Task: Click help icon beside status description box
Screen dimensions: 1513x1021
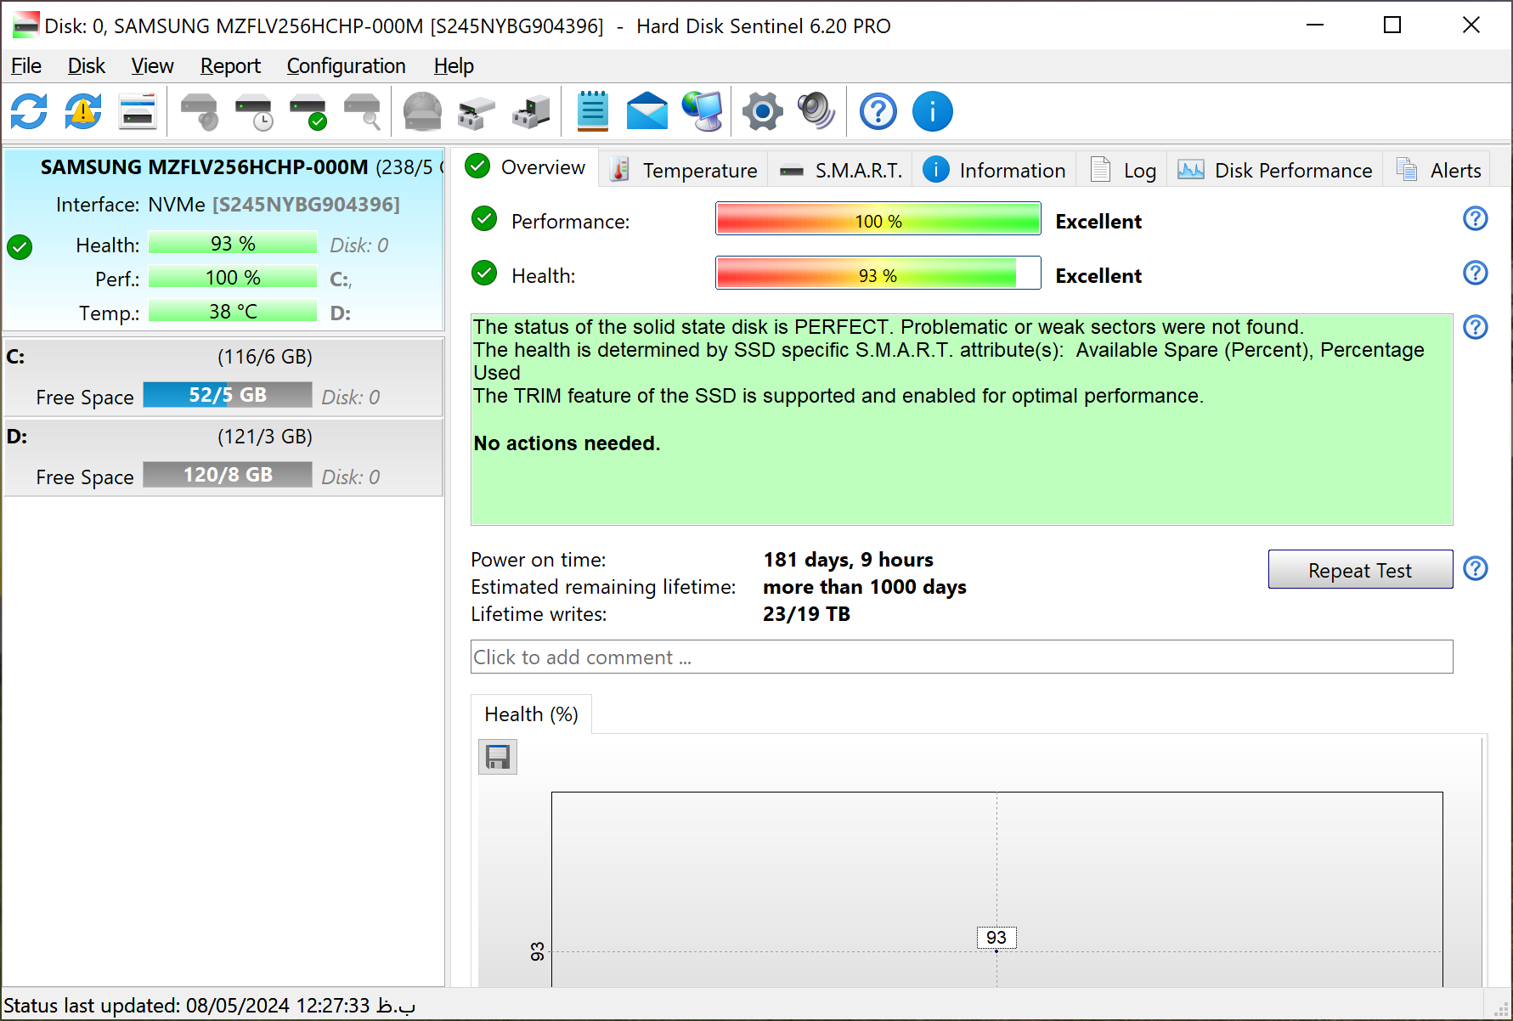Action: [x=1476, y=327]
